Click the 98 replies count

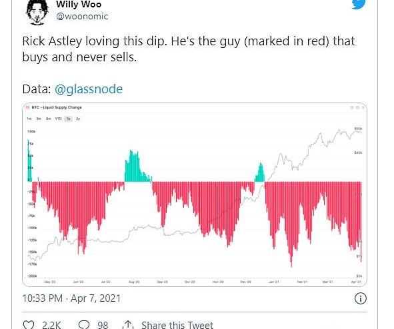(103, 325)
